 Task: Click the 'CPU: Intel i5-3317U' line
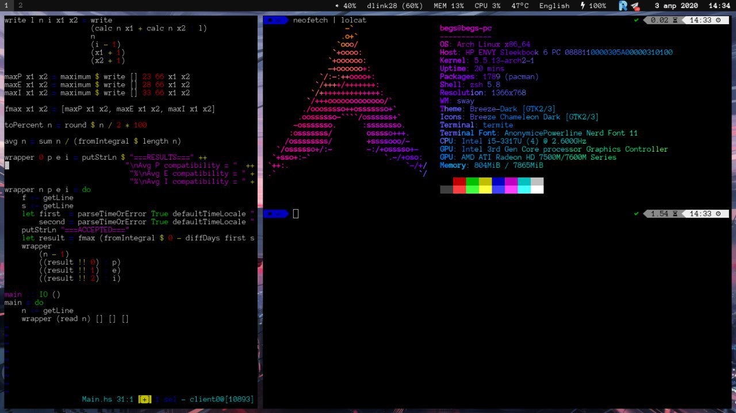[x=513, y=141]
